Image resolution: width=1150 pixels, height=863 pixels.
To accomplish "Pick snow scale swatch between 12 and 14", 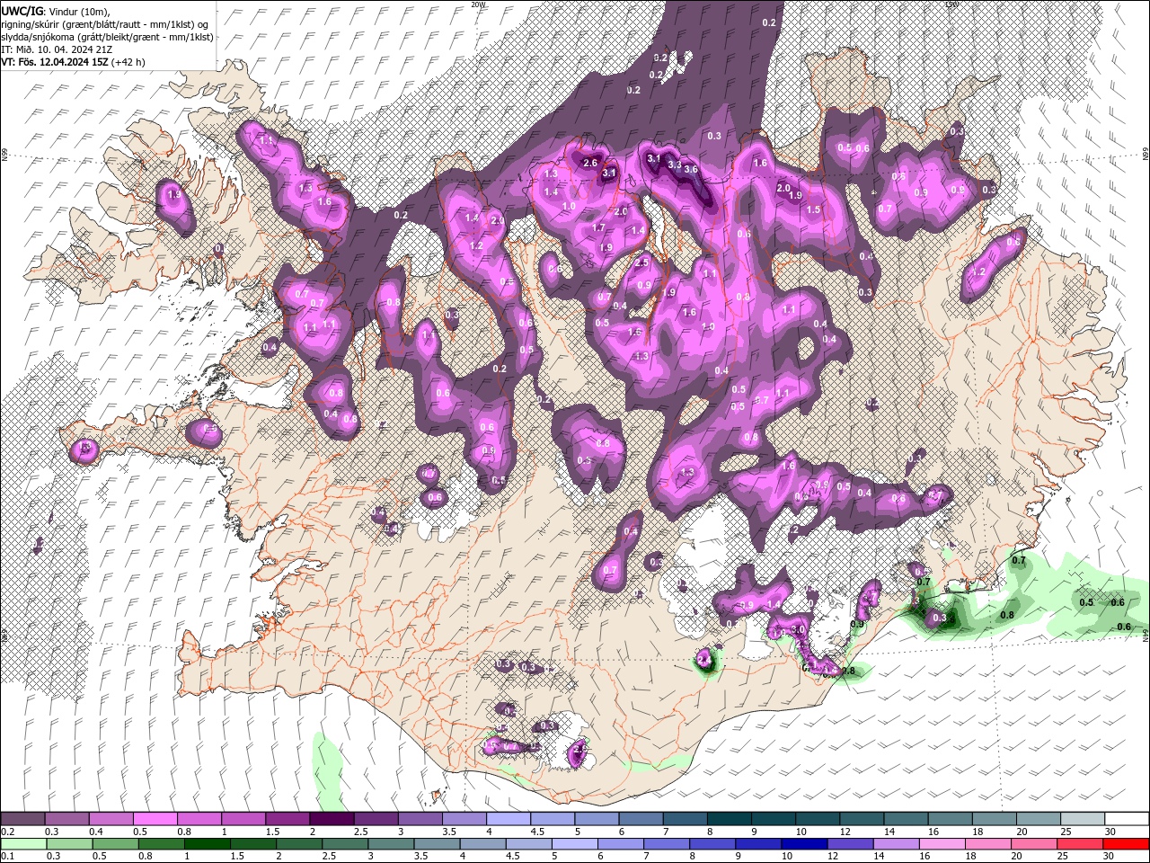I will tap(862, 819).
